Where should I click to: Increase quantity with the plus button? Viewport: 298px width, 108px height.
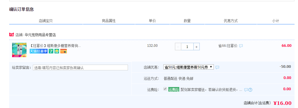click(197, 47)
